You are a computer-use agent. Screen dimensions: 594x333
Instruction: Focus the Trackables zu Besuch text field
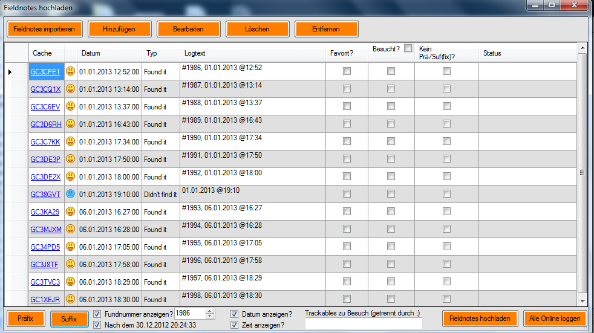pyautogui.click(x=364, y=324)
